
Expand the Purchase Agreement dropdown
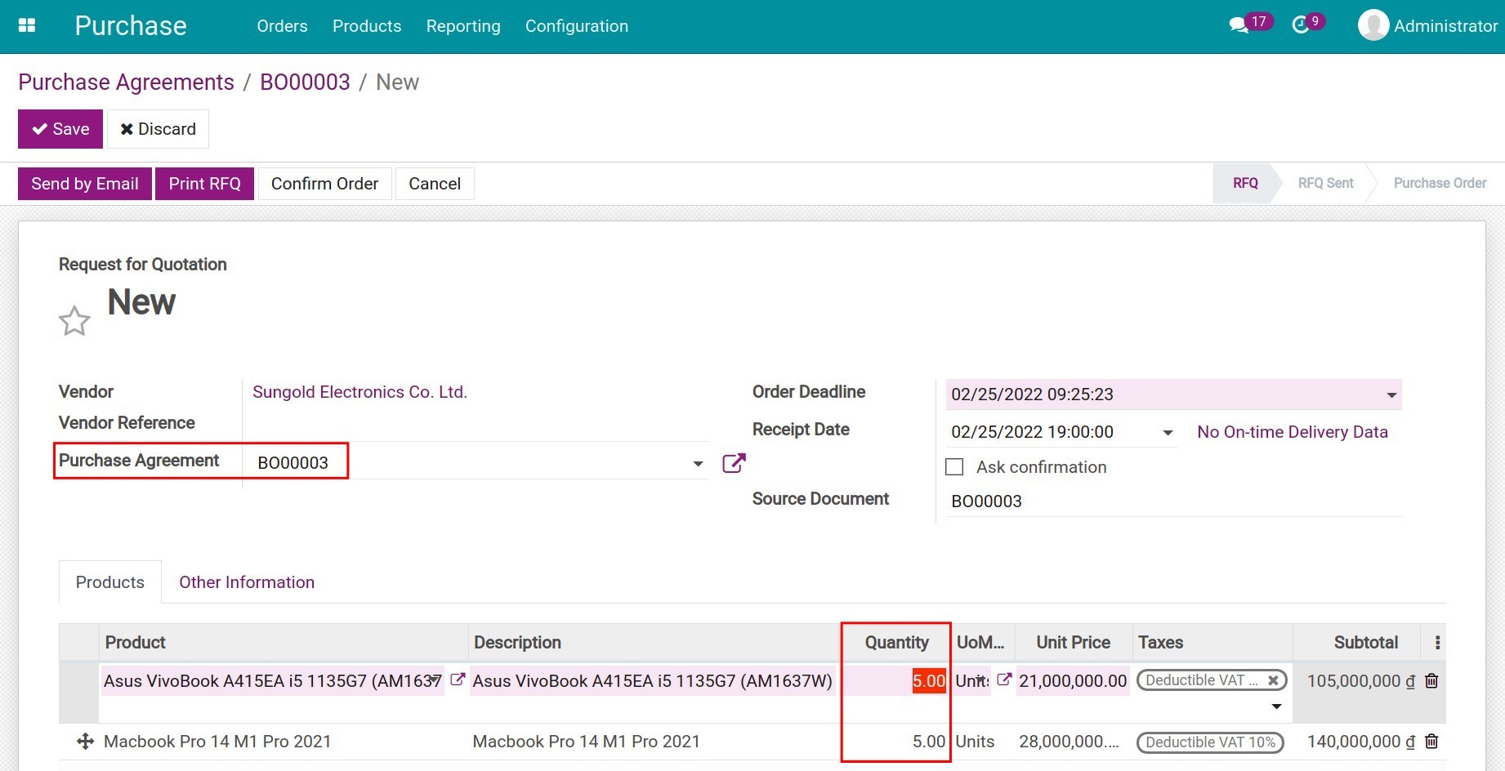697,462
